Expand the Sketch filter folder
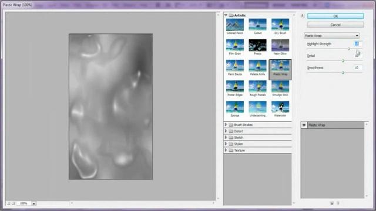This screenshot has width=376, height=211. (x=226, y=138)
